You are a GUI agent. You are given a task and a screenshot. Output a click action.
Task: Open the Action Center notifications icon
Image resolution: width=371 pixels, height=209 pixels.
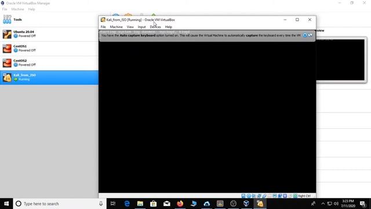(363, 204)
